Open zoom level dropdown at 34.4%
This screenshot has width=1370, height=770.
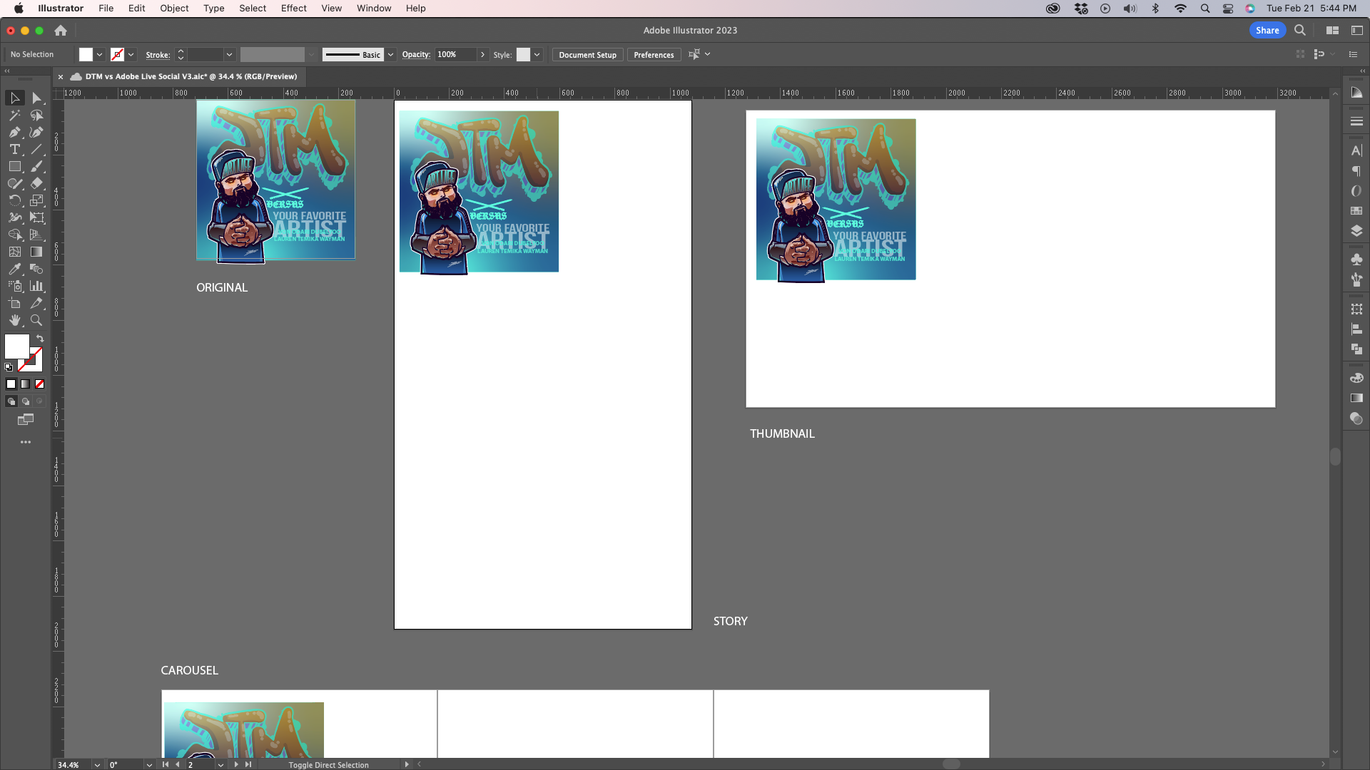tap(97, 765)
